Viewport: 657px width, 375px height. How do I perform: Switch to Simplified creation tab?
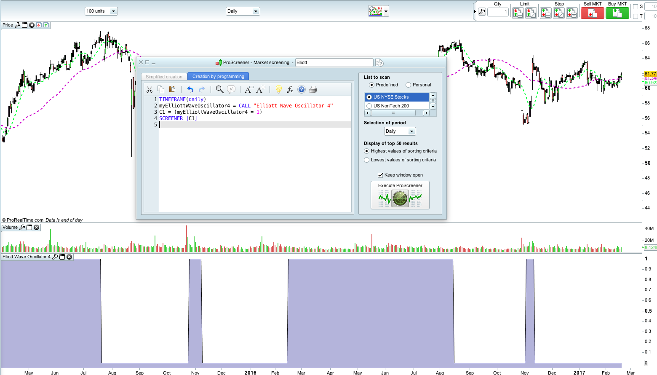pos(164,77)
